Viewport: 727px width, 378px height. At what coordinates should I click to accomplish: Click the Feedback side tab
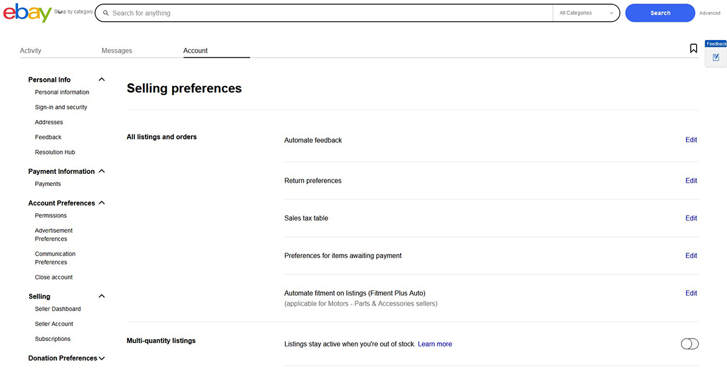coord(715,43)
